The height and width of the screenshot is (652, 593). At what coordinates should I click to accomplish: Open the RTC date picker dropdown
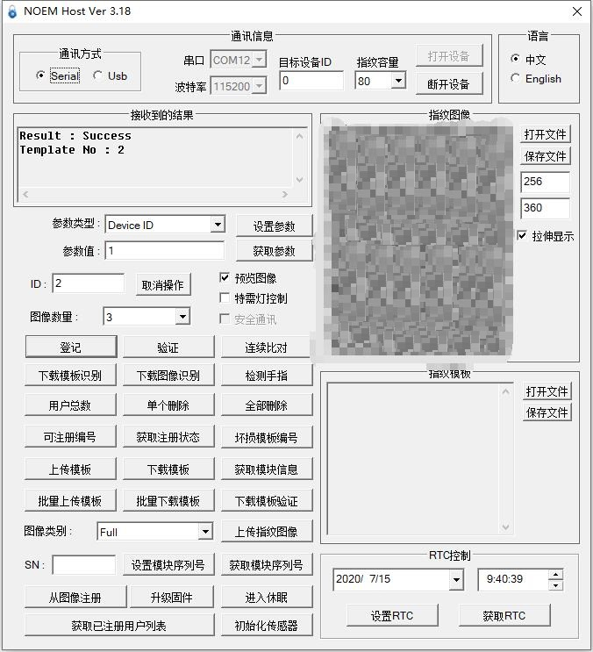coord(456,580)
